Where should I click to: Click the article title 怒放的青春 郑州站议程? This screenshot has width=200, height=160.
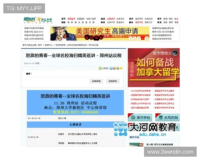tap(74, 56)
